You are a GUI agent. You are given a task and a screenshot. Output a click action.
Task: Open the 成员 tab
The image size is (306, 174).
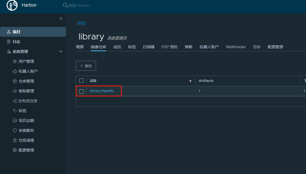[x=117, y=47]
